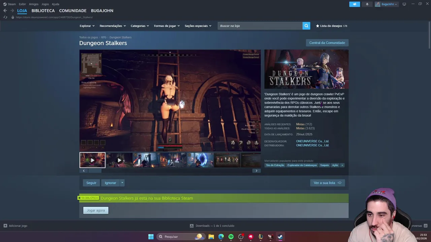Open the Downloads status icon
431x242 pixels.
tap(192, 226)
